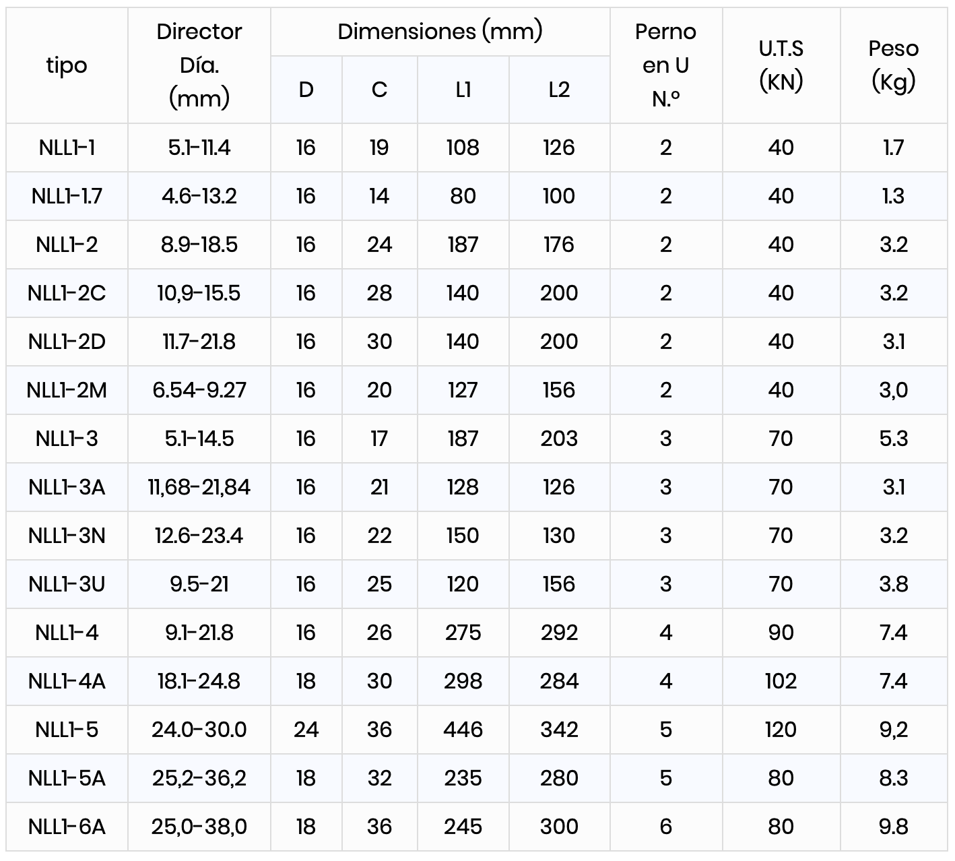
Task: Select the NLL1-4A row label
Action: 67,681
